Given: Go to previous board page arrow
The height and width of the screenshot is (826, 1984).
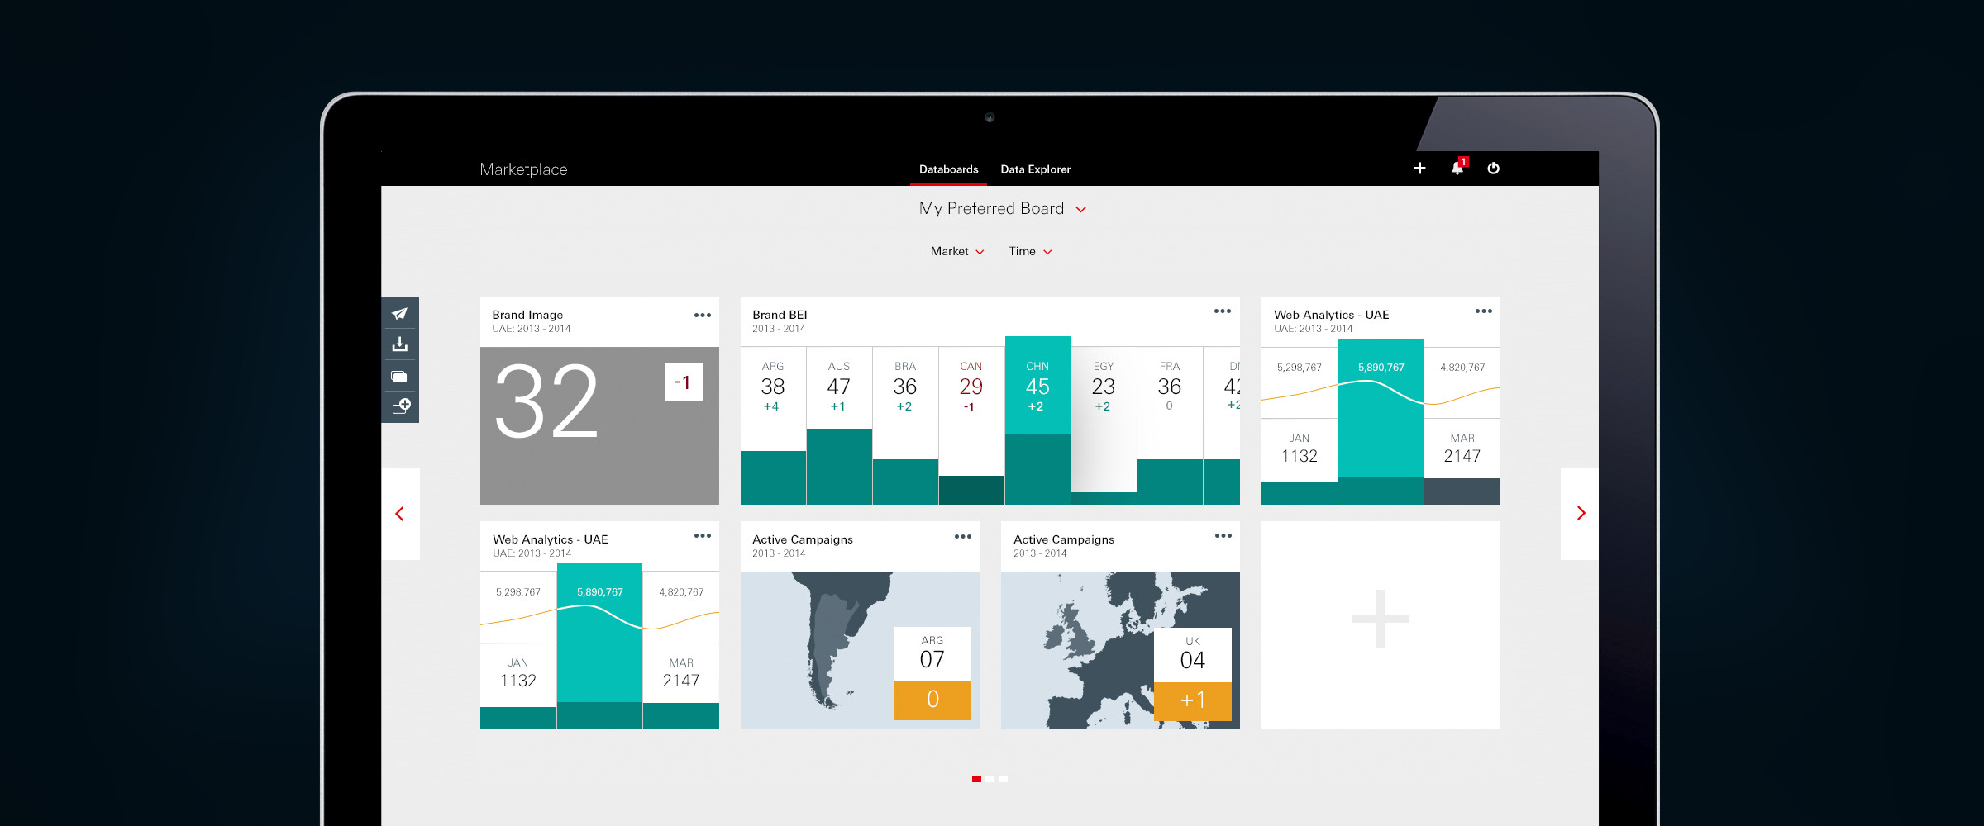Looking at the screenshot, I should coord(400,514).
